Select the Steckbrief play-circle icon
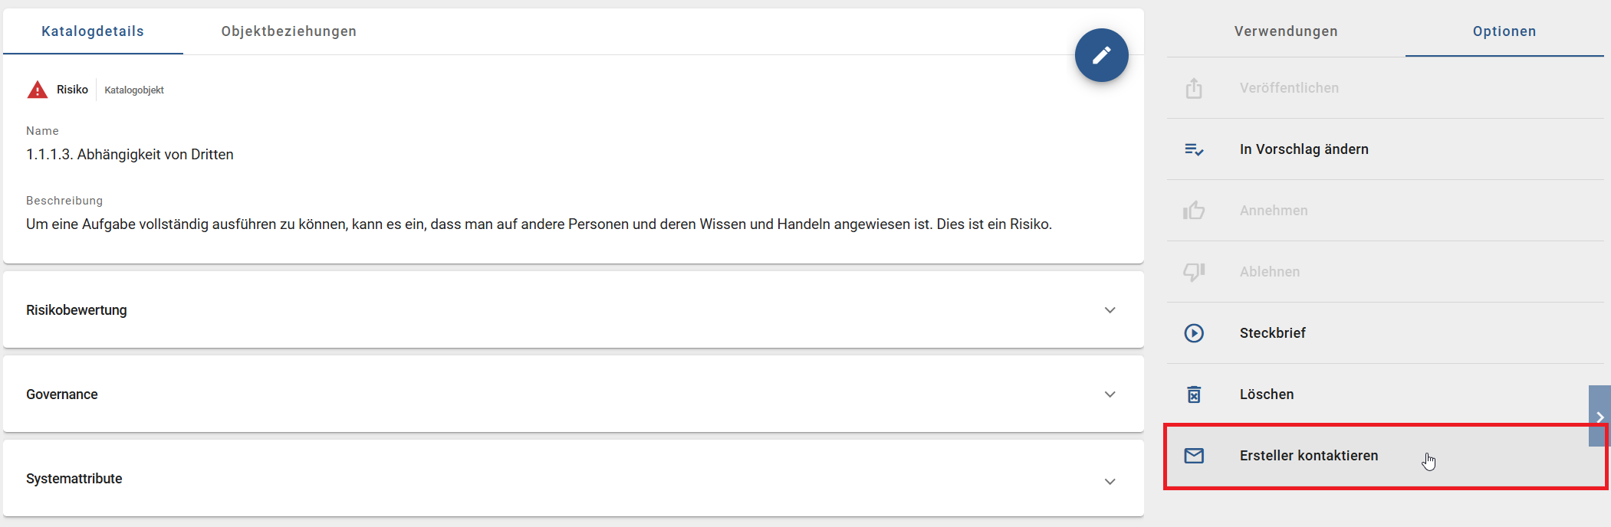This screenshot has width=1611, height=527. coord(1194,332)
